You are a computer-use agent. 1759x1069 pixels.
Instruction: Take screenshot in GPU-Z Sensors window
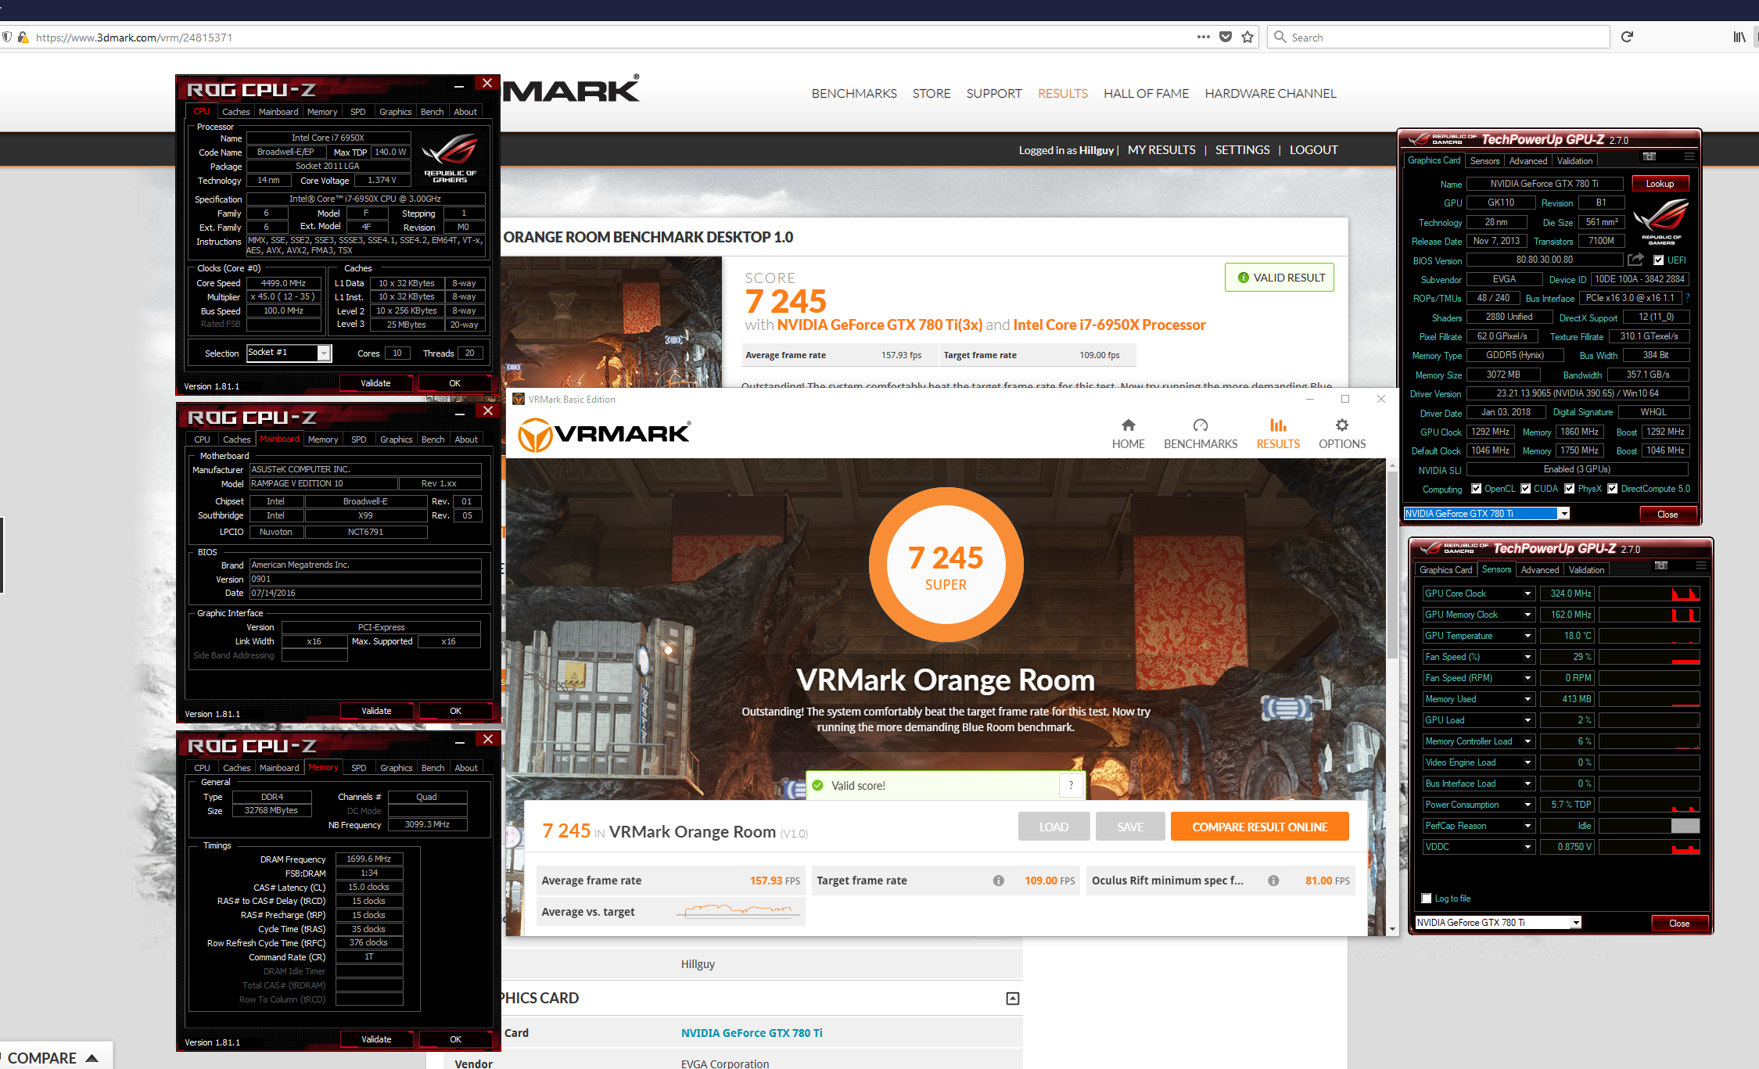click(1660, 565)
